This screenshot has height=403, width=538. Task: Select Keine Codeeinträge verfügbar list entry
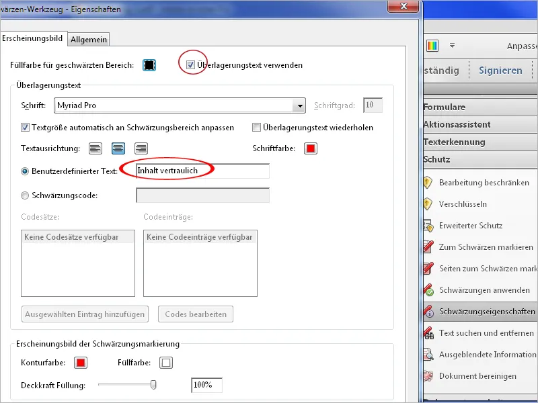200,237
